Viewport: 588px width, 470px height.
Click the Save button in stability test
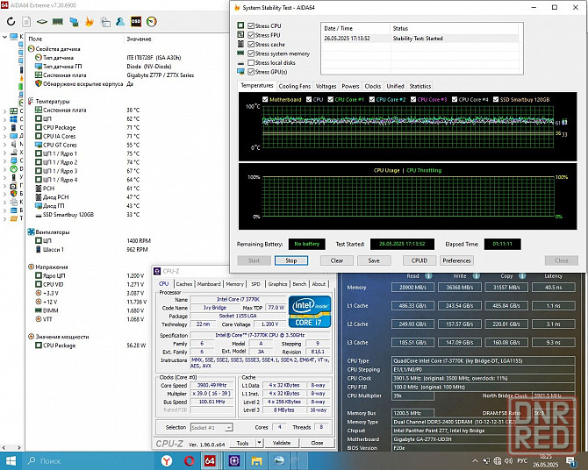coord(374,260)
